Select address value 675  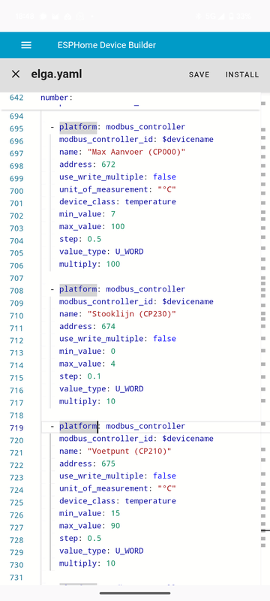pyautogui.click(x=108, y=464)
